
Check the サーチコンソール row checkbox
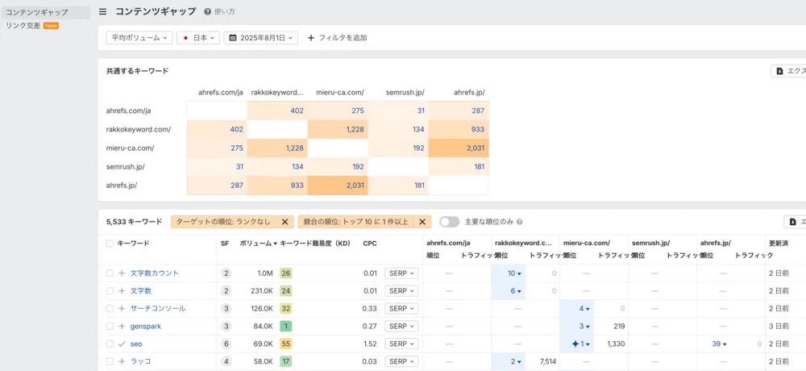110,308
